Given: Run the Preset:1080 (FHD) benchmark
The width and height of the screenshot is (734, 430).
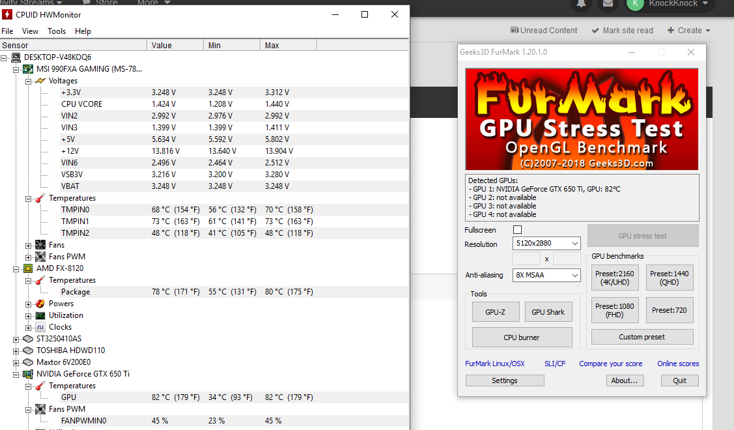Looking at the screenshot, I should (x=615, y=310).
